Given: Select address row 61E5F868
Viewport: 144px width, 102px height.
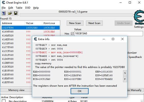Looking at the screenshot, I should pyautogui.click(x=17, y=75).
